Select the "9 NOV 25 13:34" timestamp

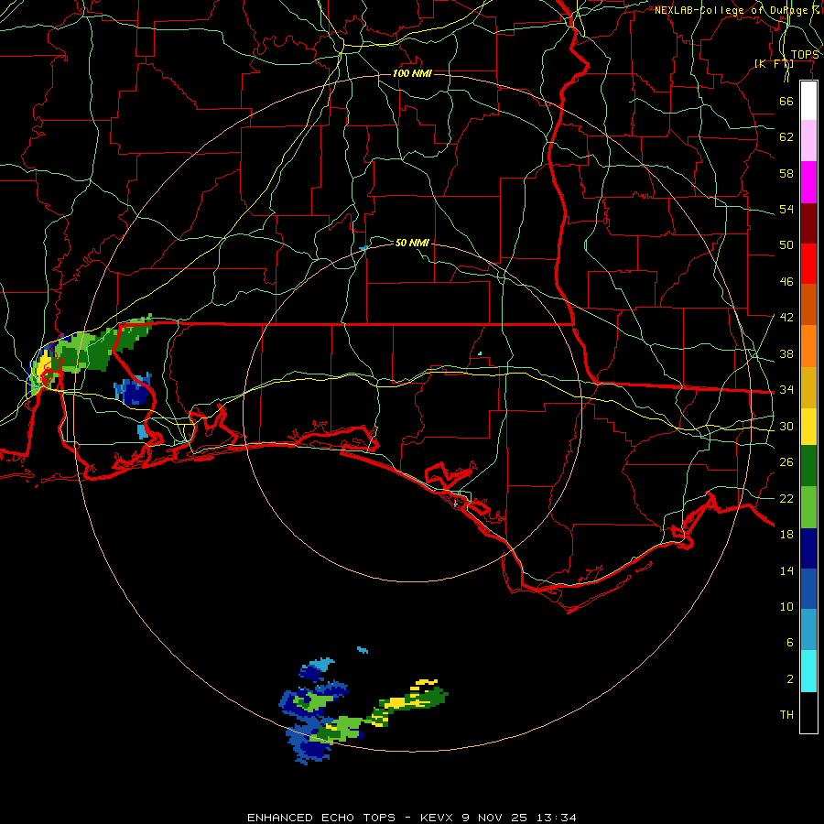[x=519, y=818]
